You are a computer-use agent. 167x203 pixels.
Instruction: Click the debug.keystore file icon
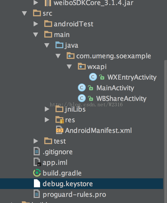click(x=37, y=183)
